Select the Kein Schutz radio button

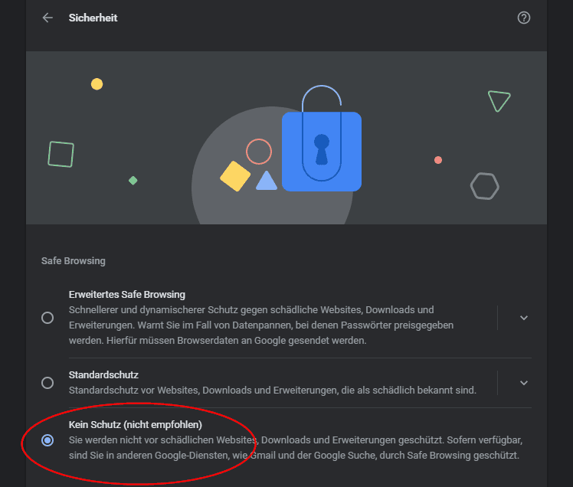(47, 440)
